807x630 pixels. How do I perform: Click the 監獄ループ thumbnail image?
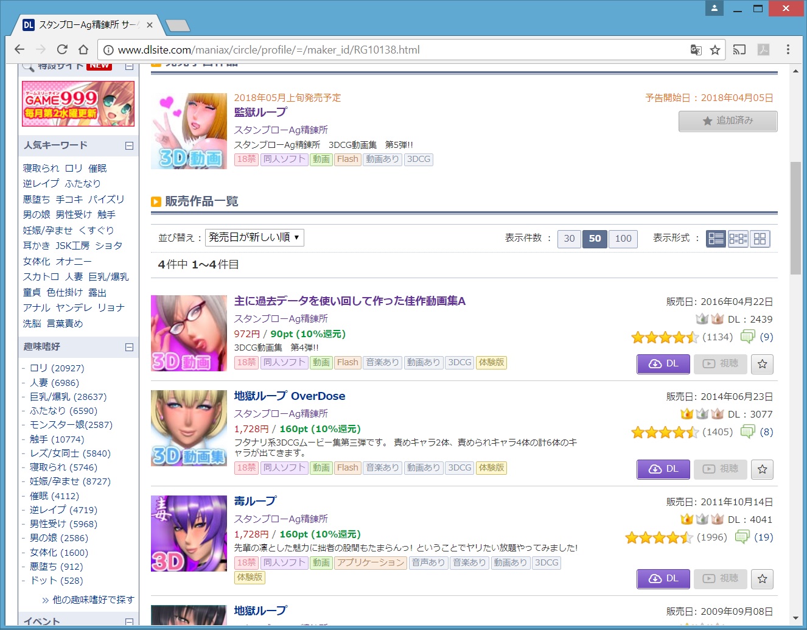(x=189, y=131)
